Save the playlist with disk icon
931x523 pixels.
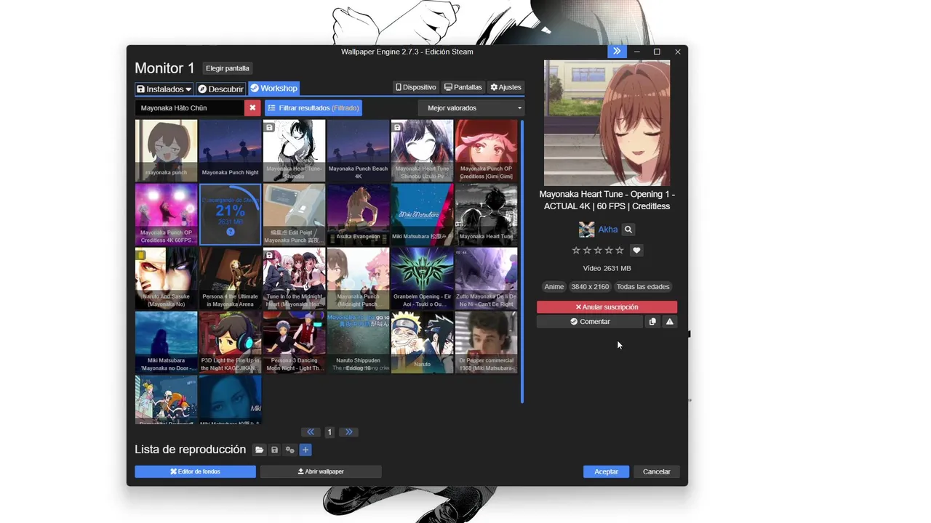(274, 450)
